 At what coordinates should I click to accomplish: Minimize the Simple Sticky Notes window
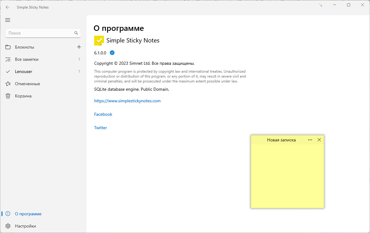[x=335, y=5]
